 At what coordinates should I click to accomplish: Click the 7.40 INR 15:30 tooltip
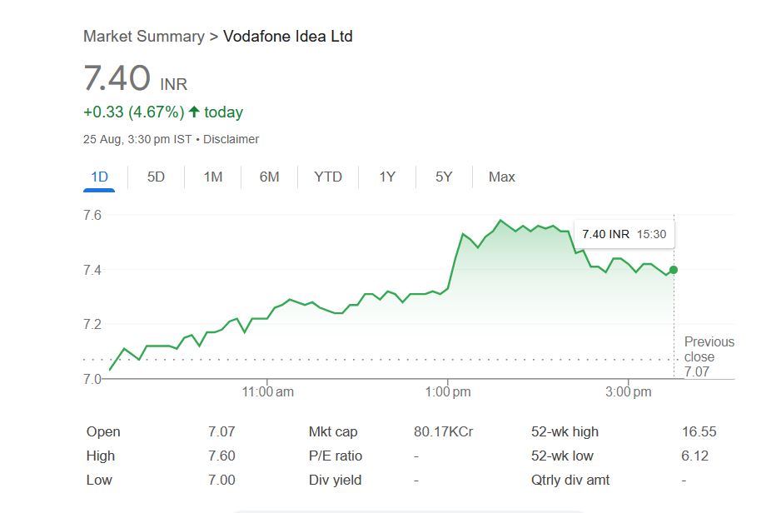point(624,234)
